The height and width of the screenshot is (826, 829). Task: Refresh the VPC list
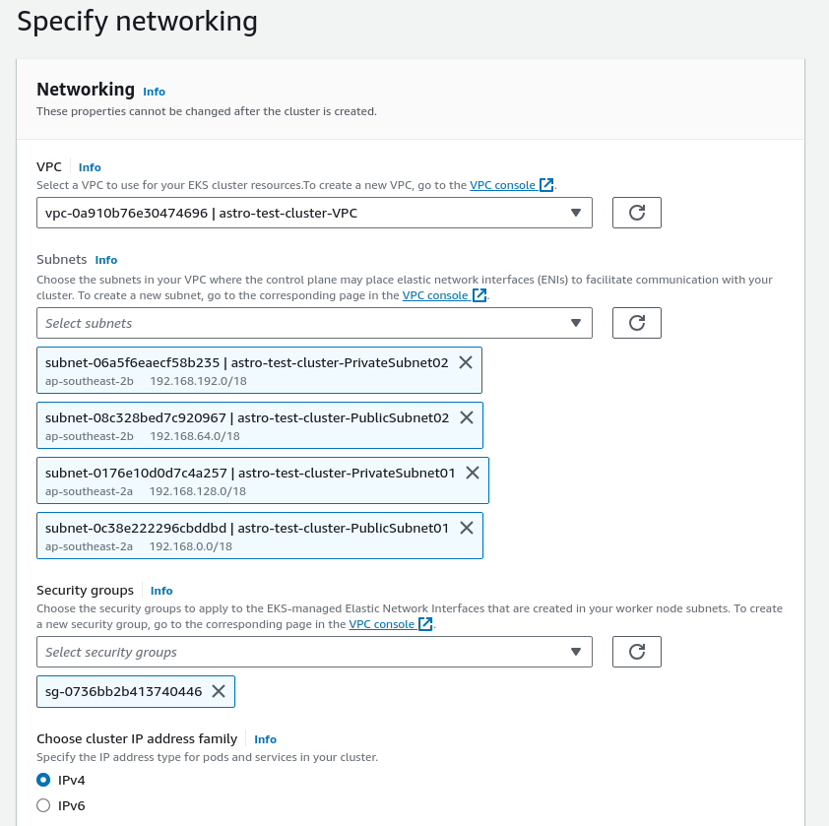pos(636,212)
